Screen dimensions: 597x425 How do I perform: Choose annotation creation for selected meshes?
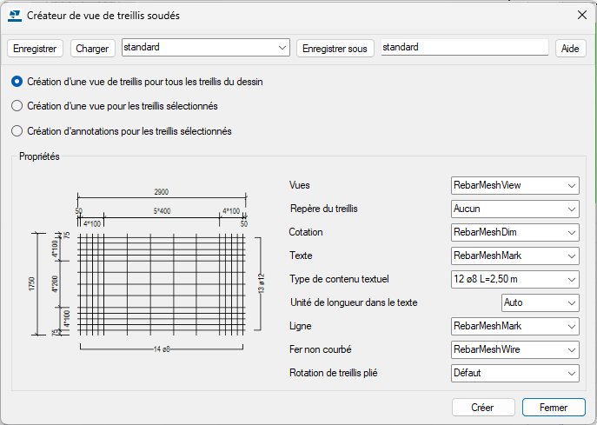(x=17, y=131)
